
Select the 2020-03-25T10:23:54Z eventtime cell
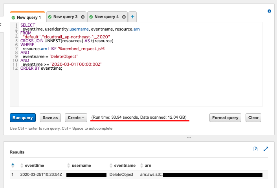click(41, 174)
